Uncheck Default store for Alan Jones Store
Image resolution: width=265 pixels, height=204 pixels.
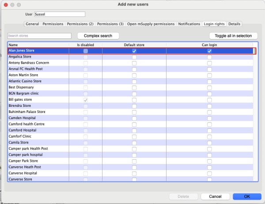pyautogui.click(x=134, y=51)
